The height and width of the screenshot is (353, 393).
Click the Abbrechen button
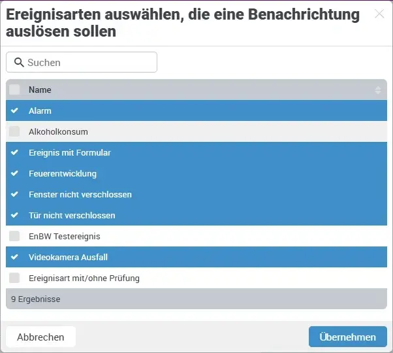tap(40, 337)
